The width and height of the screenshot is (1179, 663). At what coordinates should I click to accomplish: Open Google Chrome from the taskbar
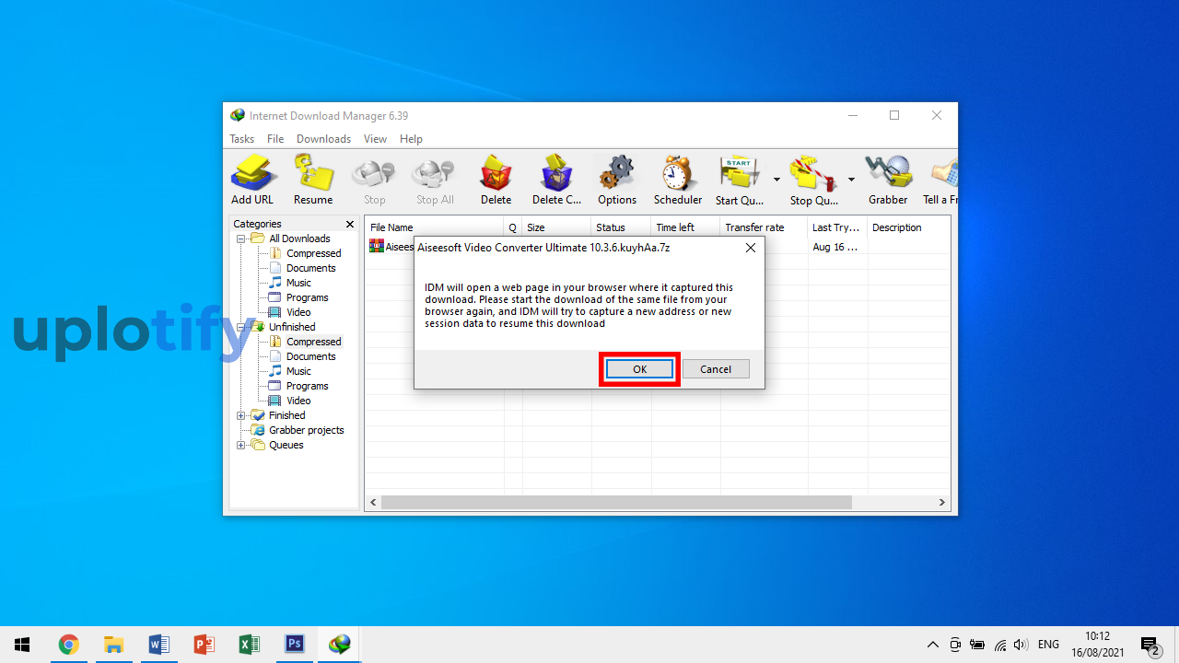[68, 645]
